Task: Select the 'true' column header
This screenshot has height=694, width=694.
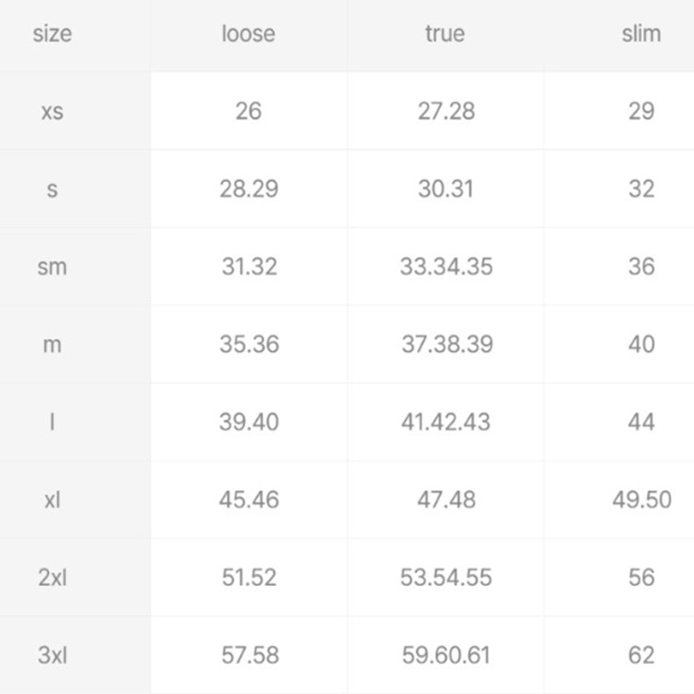Action: pos(445,34)
